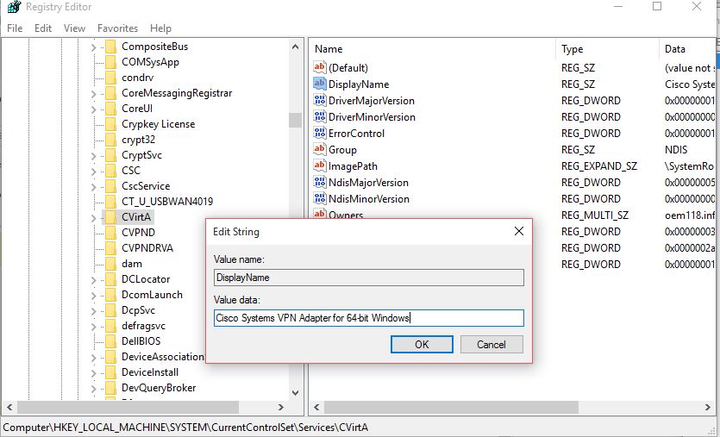
Task: Click the tree pane scroll up arrow
Action: [295, 47]
